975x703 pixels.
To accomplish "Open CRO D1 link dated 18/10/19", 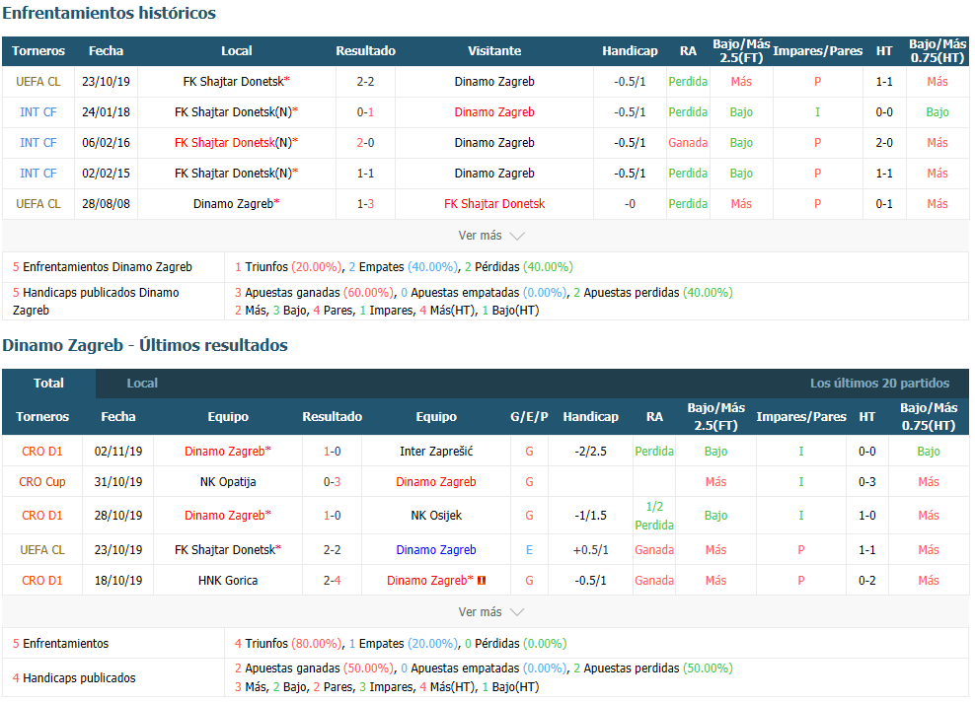I will (x=41, y=580).
